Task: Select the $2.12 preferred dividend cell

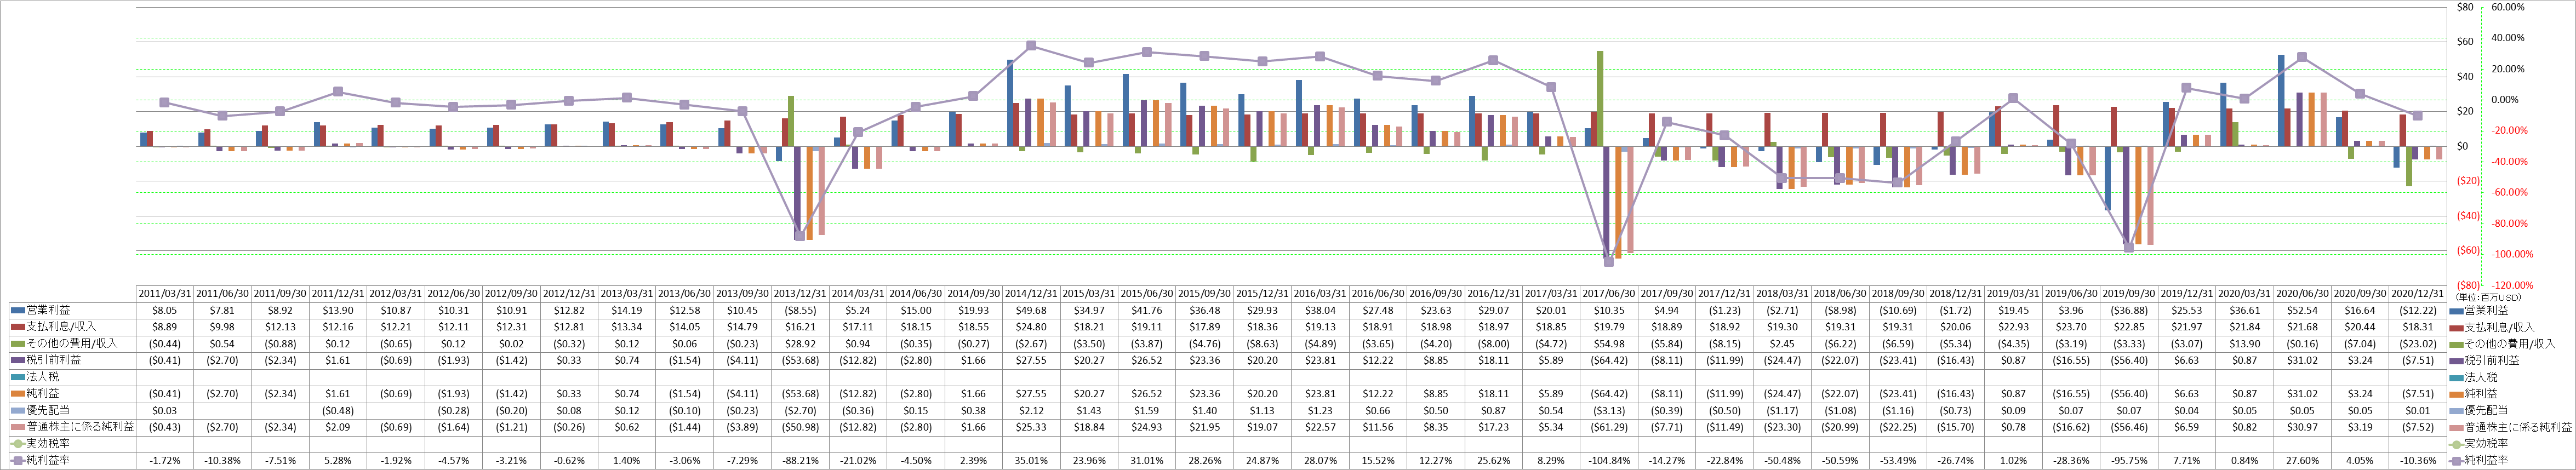Action: [1031, 410]
